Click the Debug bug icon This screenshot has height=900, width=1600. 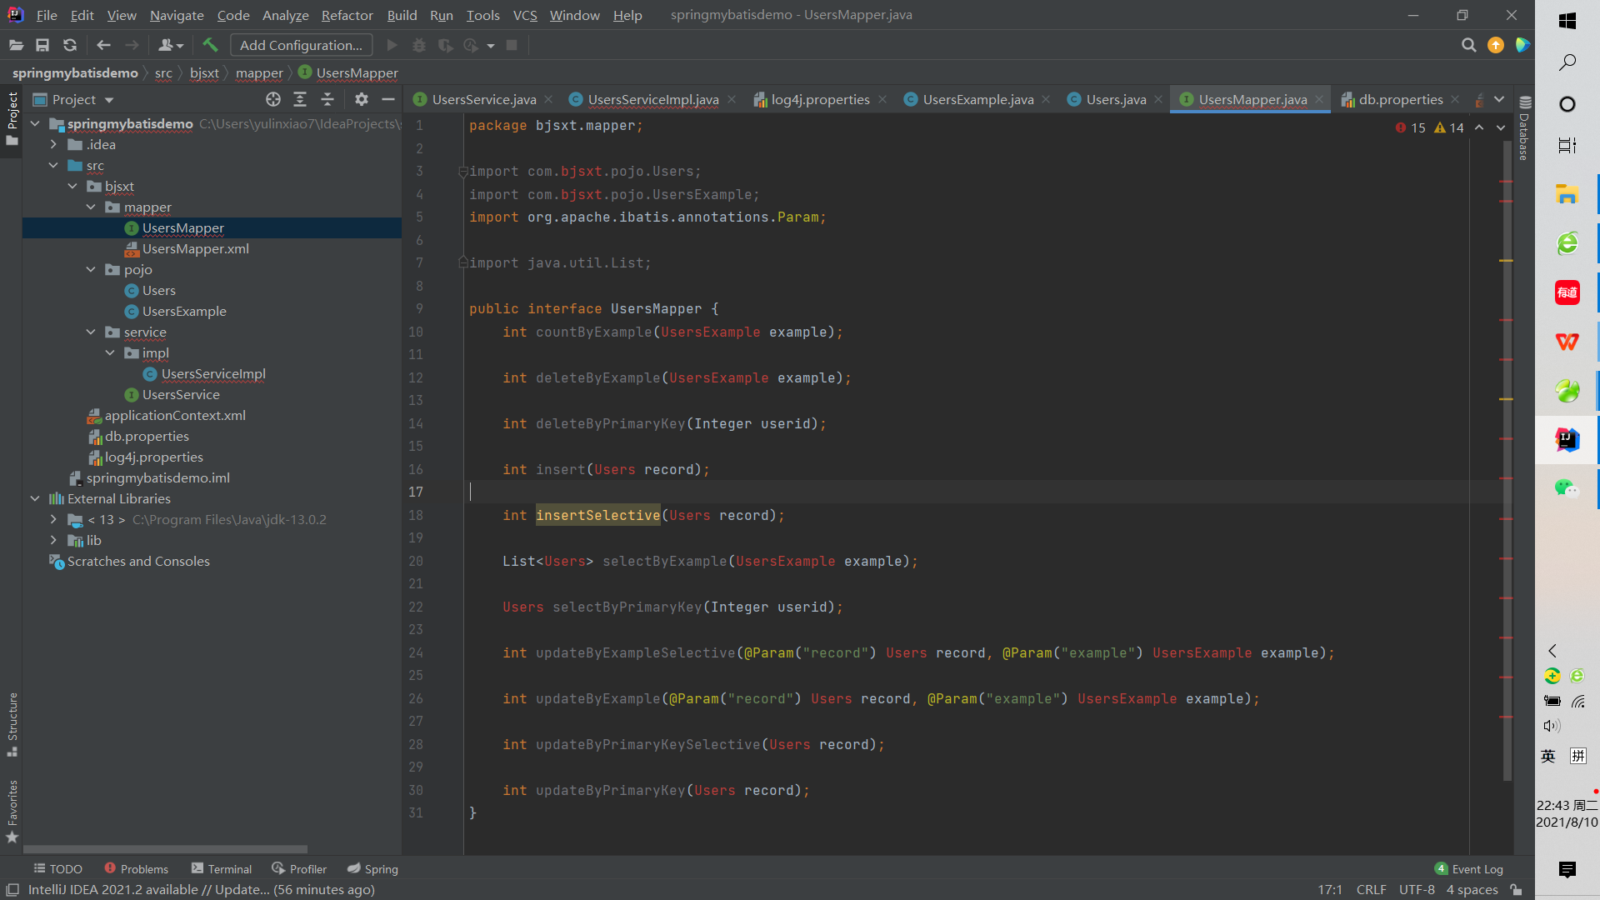(x=419, y=45)
